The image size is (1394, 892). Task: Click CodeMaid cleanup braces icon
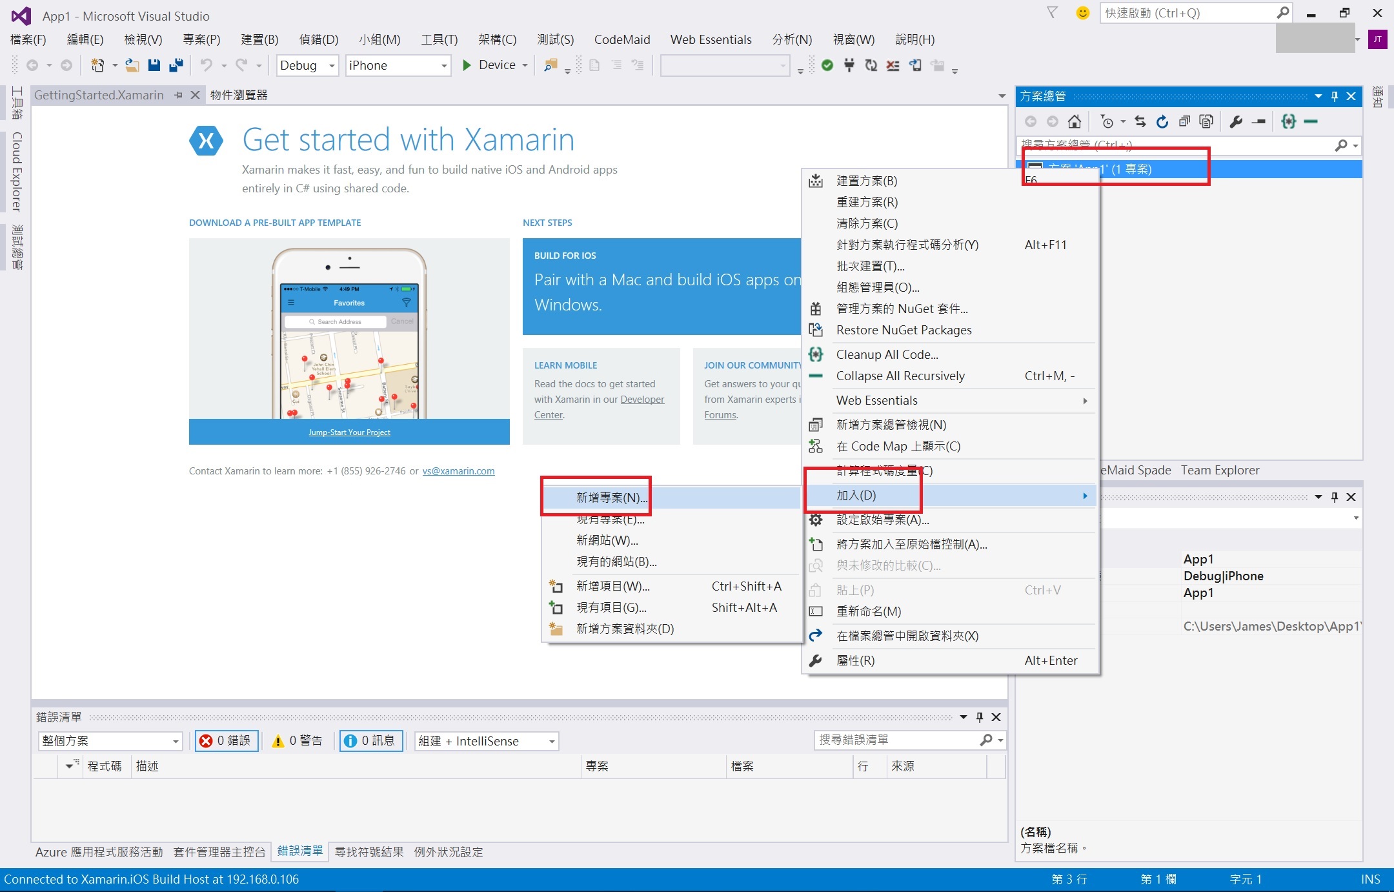(1289, 121)
